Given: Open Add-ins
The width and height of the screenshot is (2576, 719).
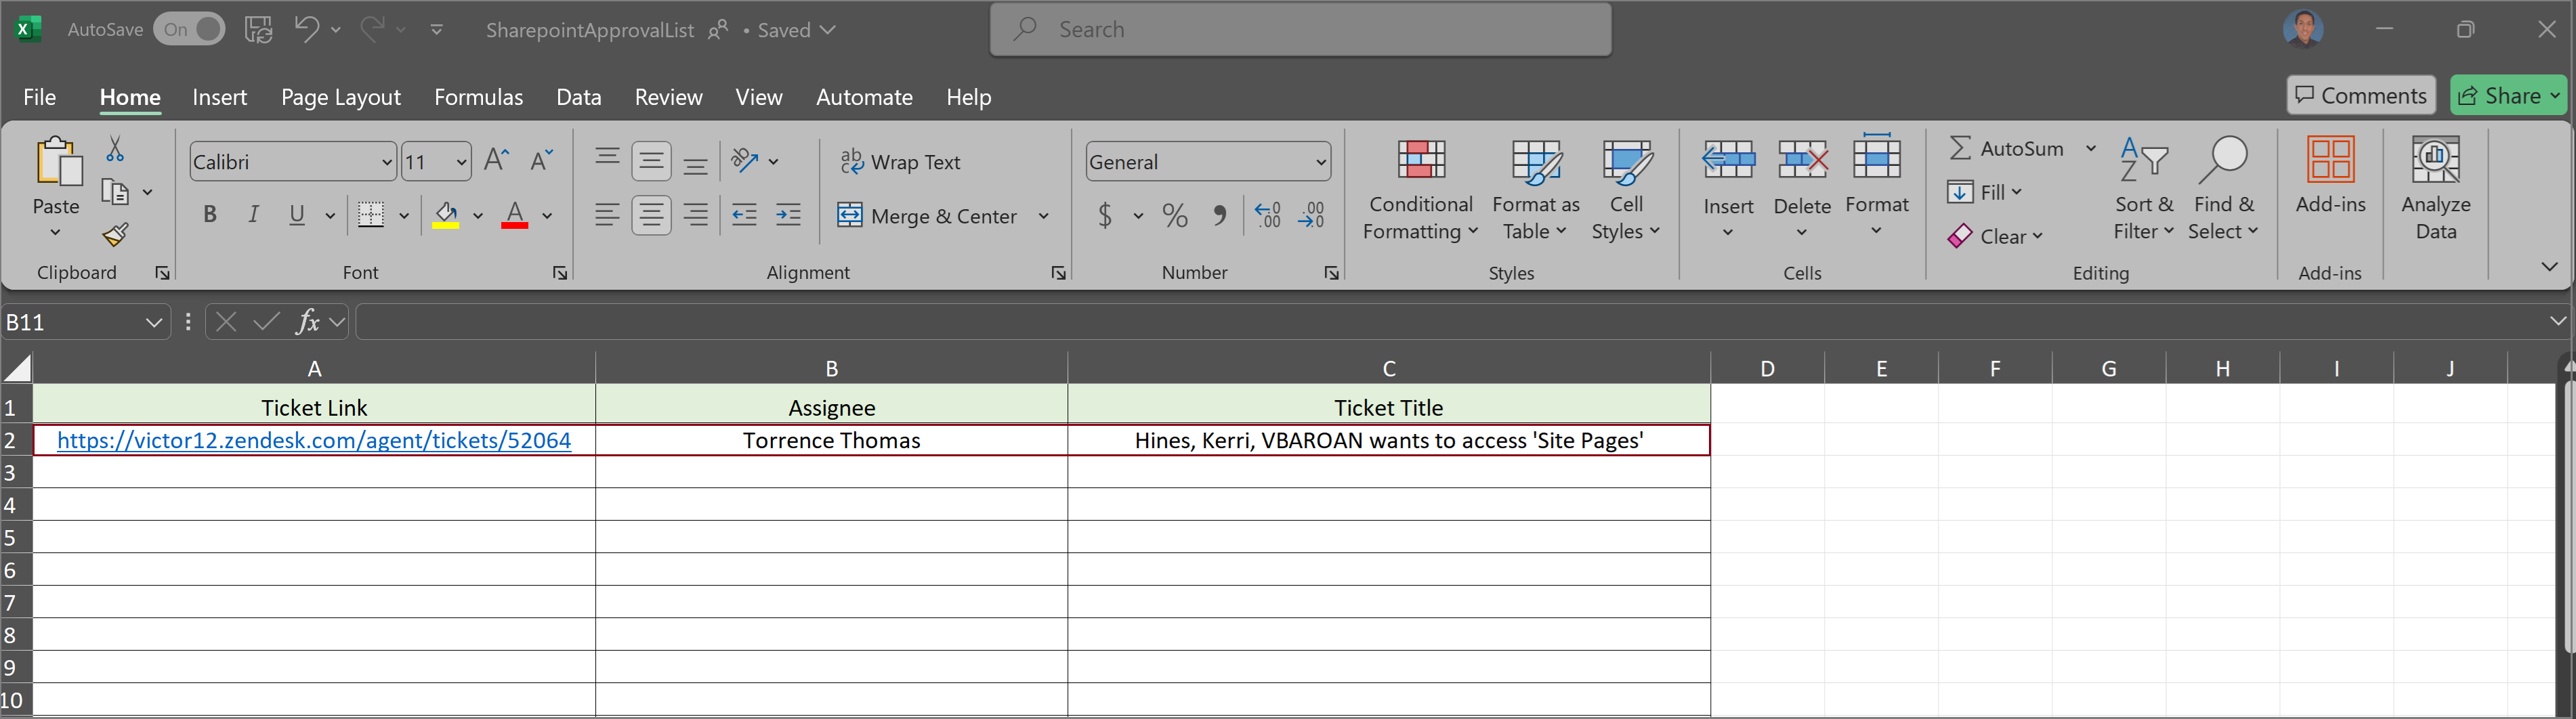Looking at the screenshot, I should [2330, 175].
